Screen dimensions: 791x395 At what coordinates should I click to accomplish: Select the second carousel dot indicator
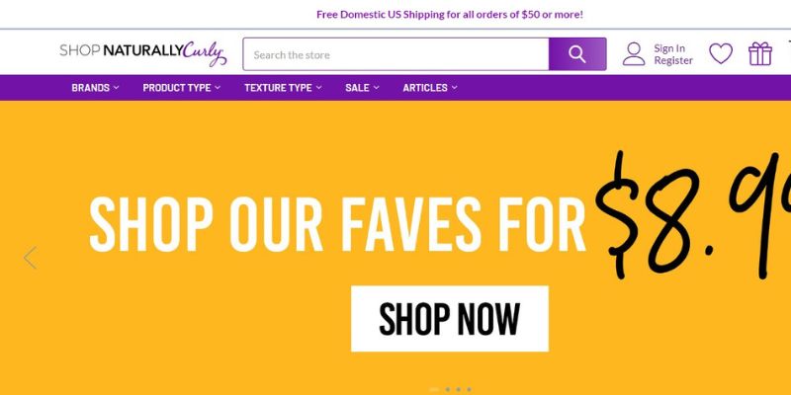[x=448, y=389]
